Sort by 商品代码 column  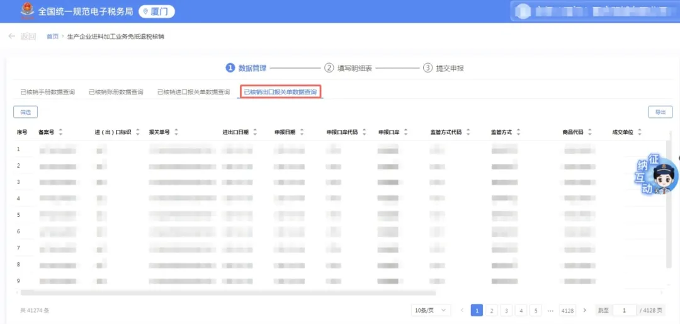coord(590,132)
